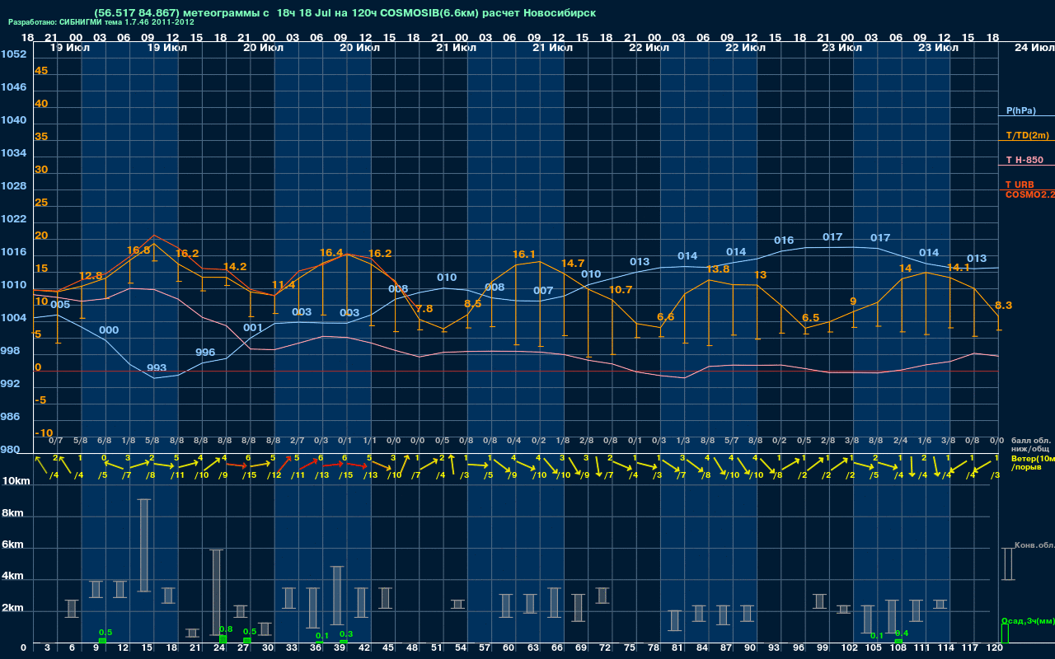
Task: Click the meteogram title with COSMOSIB Новосибирск
Action: [345, 12]
